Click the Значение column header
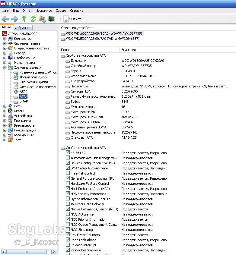236x255 pixels. coord(176,50)
